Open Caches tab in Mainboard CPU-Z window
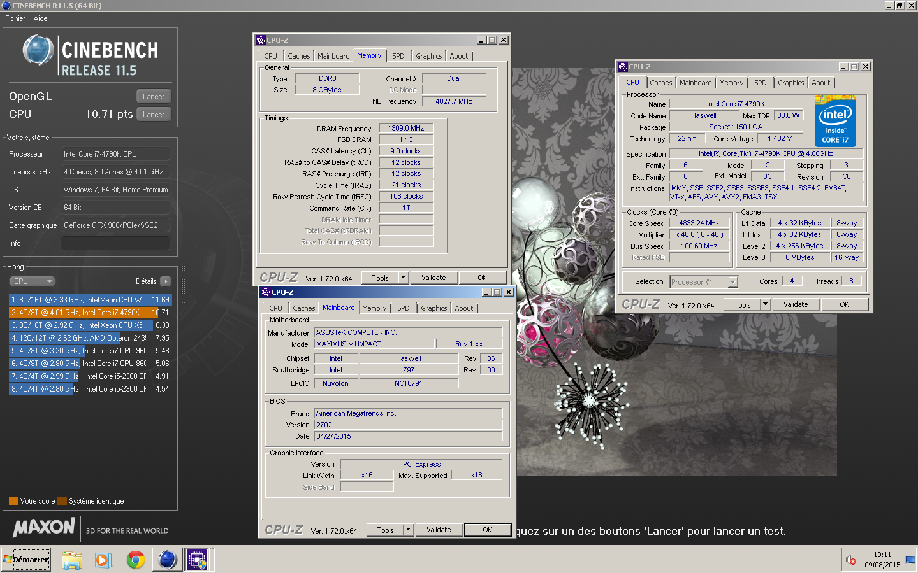The height and width of the screenshot is (573, 918). (x=304, y=308)
